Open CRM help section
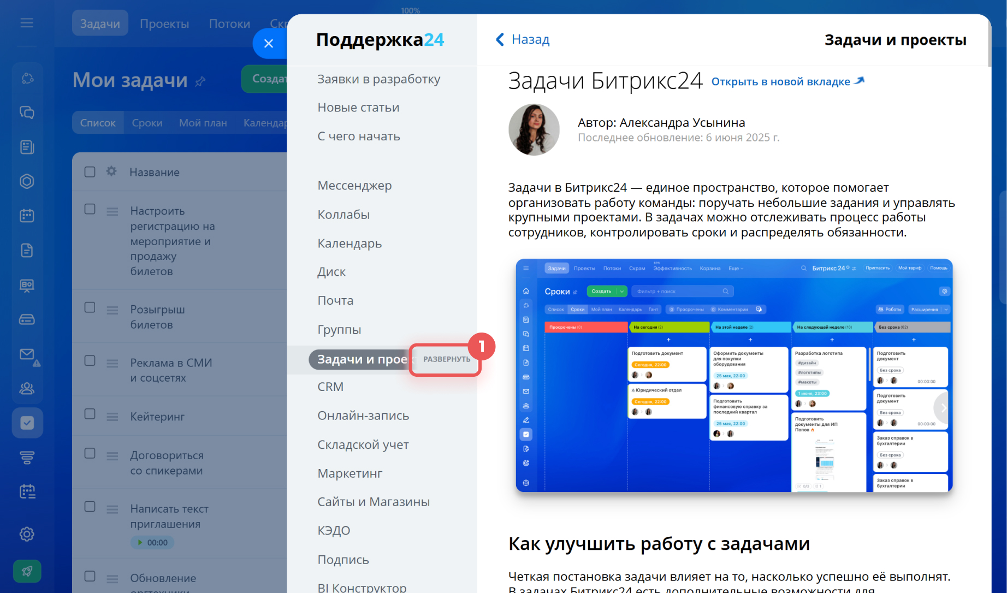 click(x=330, y=387)
